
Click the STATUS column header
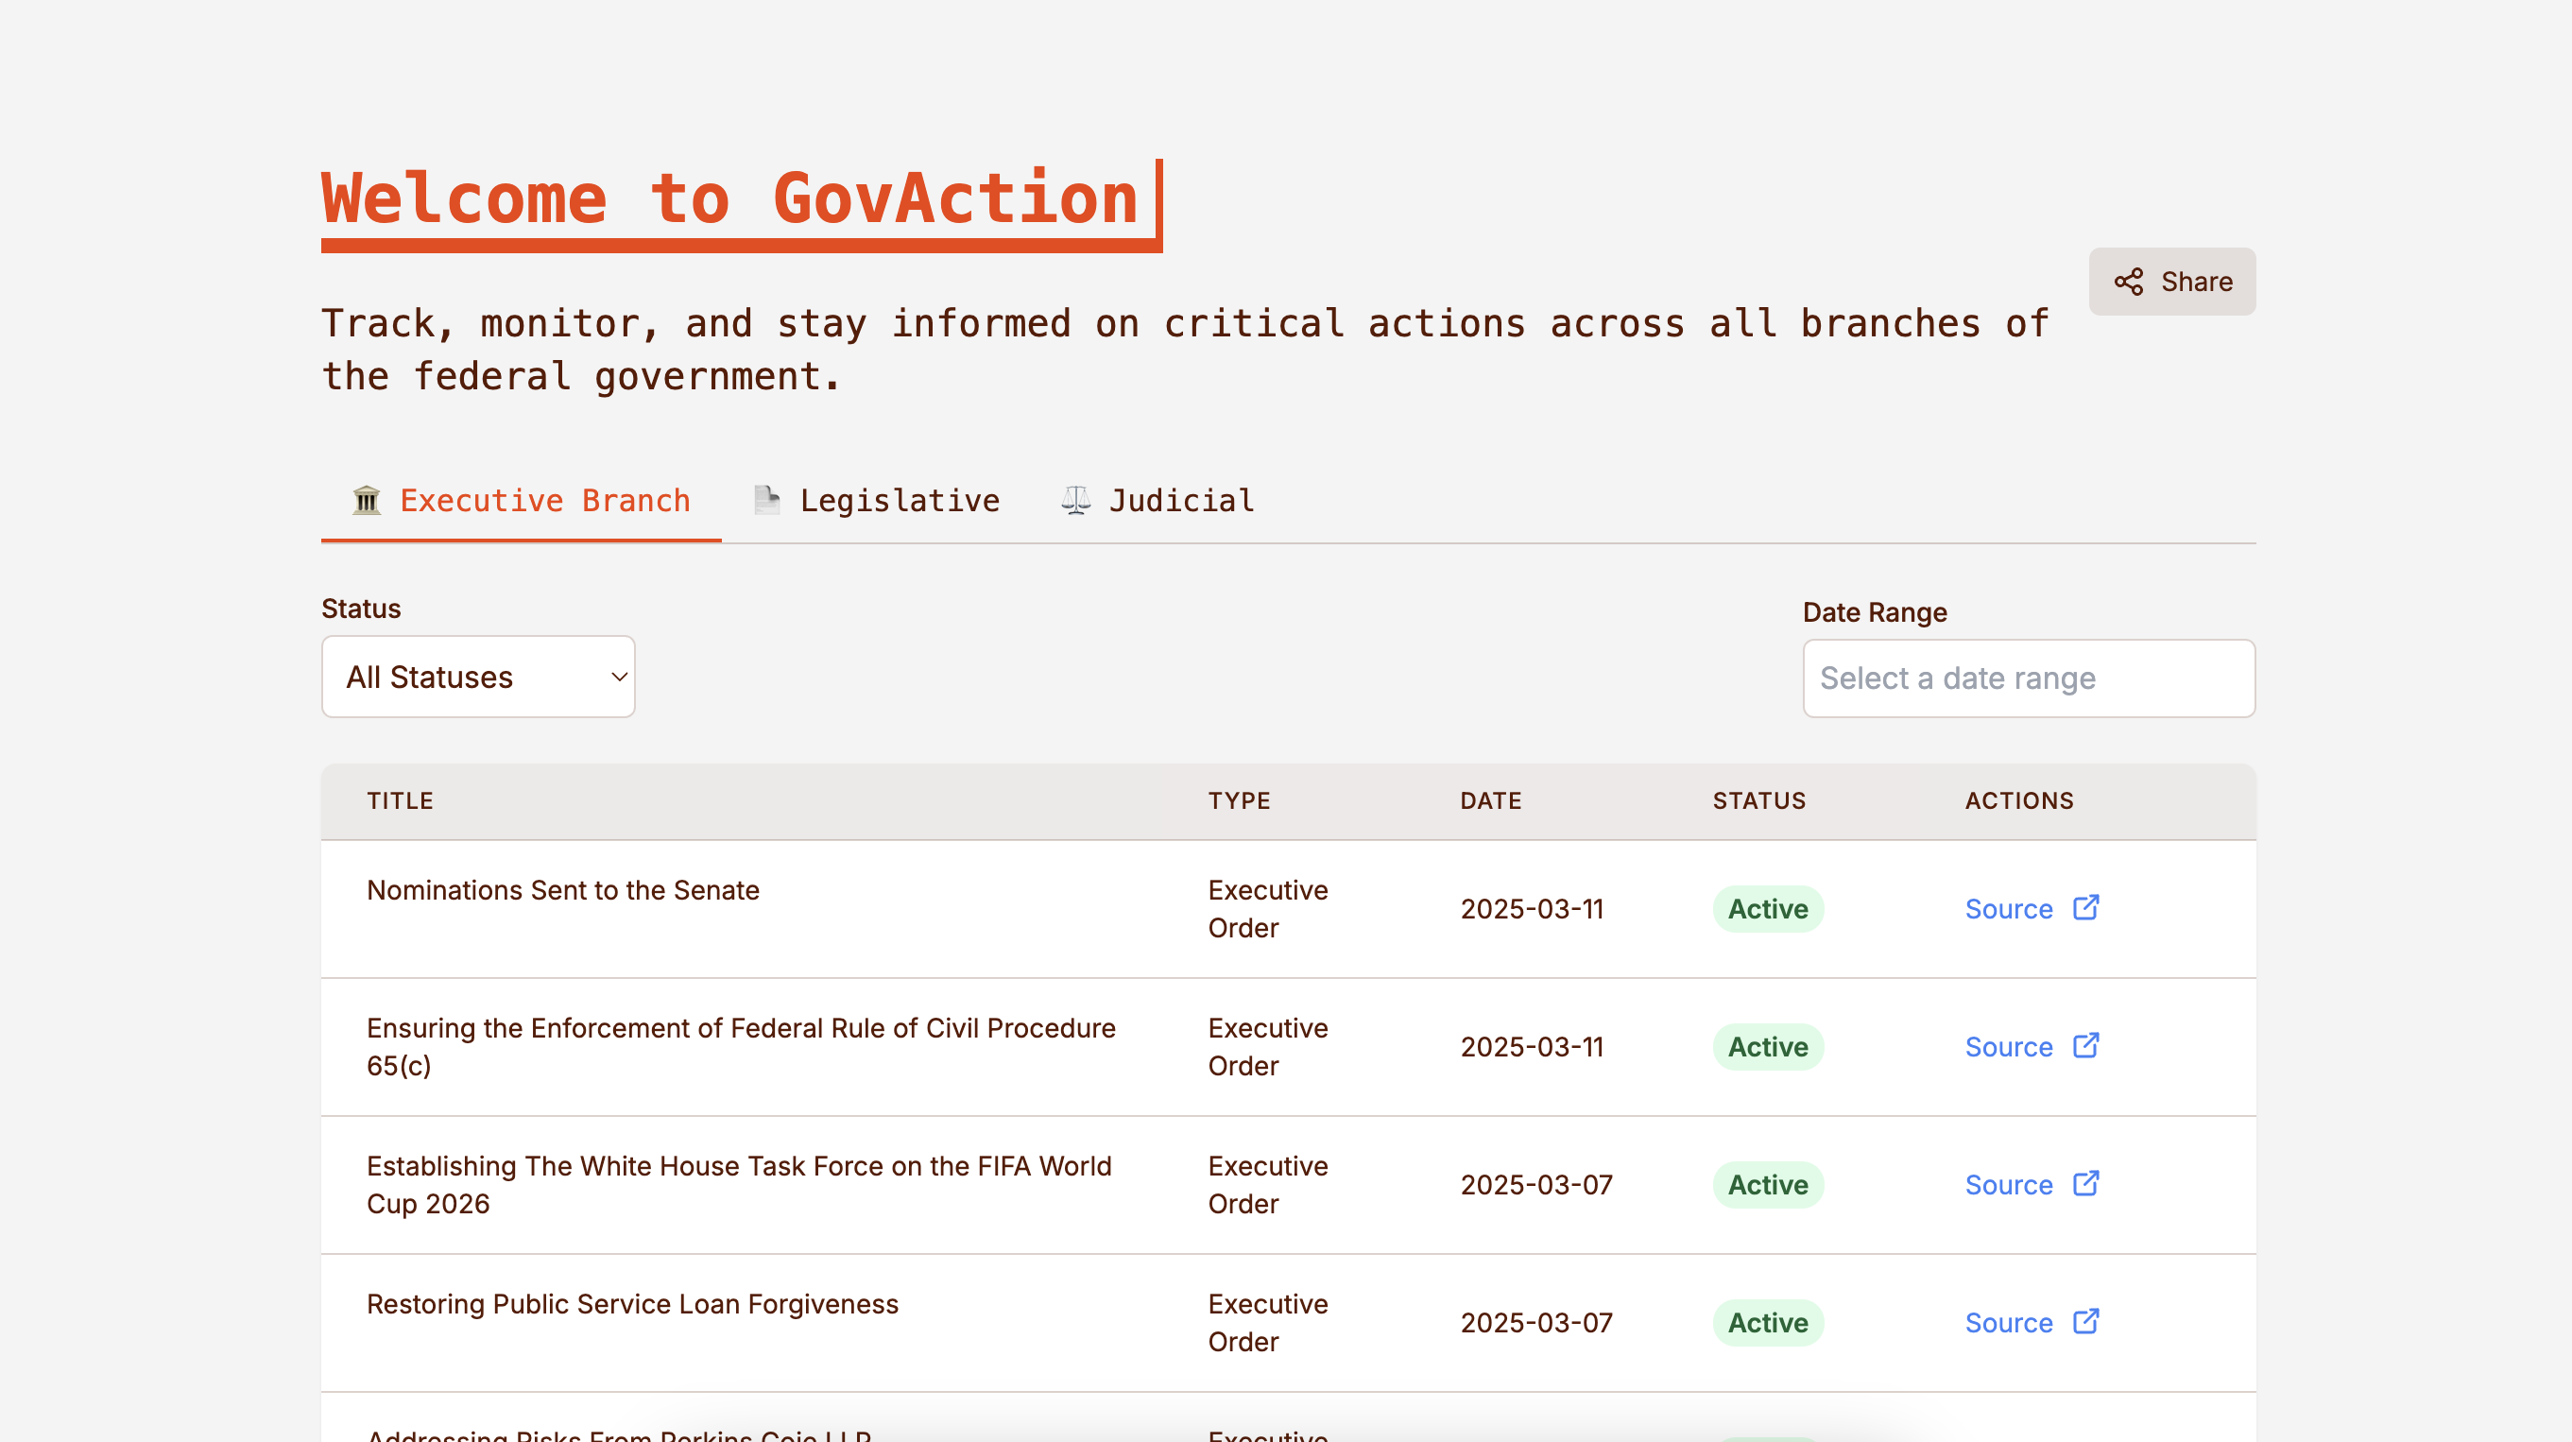pyautogui.click(x=1759, y=801)
